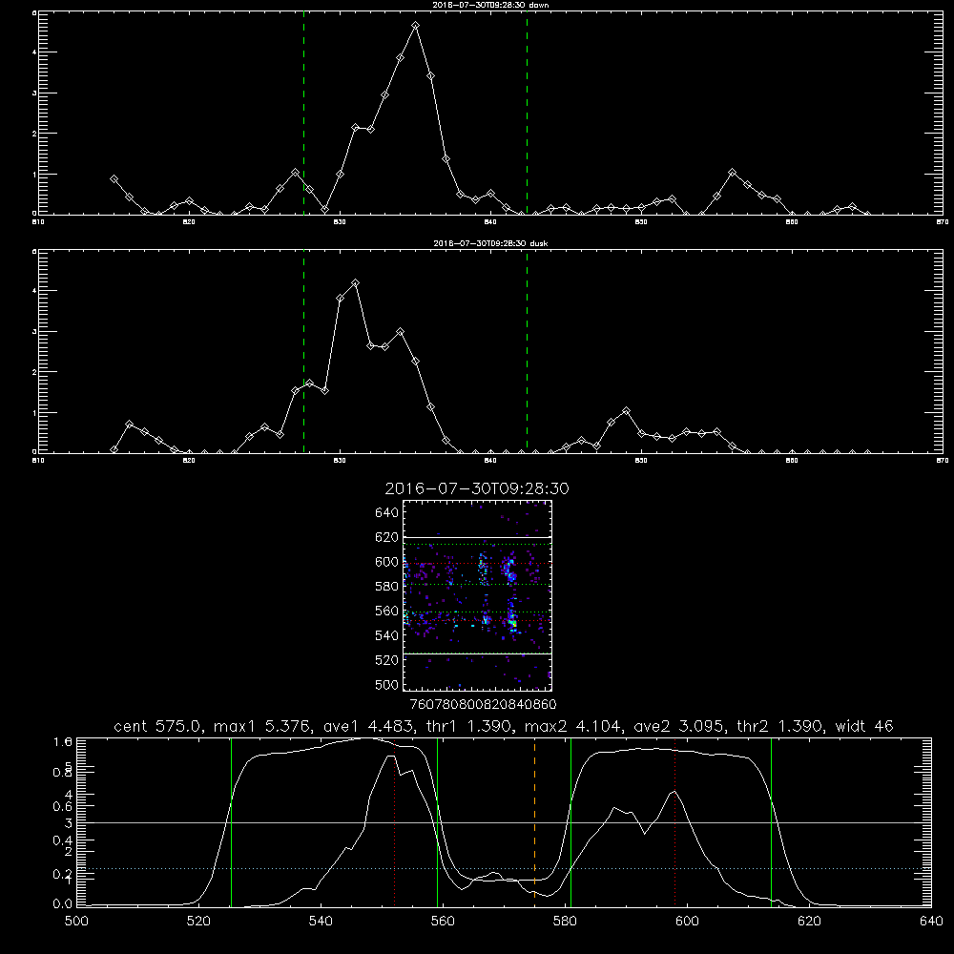
Task: Click 'thr2 1.390' in the bottom plot title
Action: coord(780,726)
